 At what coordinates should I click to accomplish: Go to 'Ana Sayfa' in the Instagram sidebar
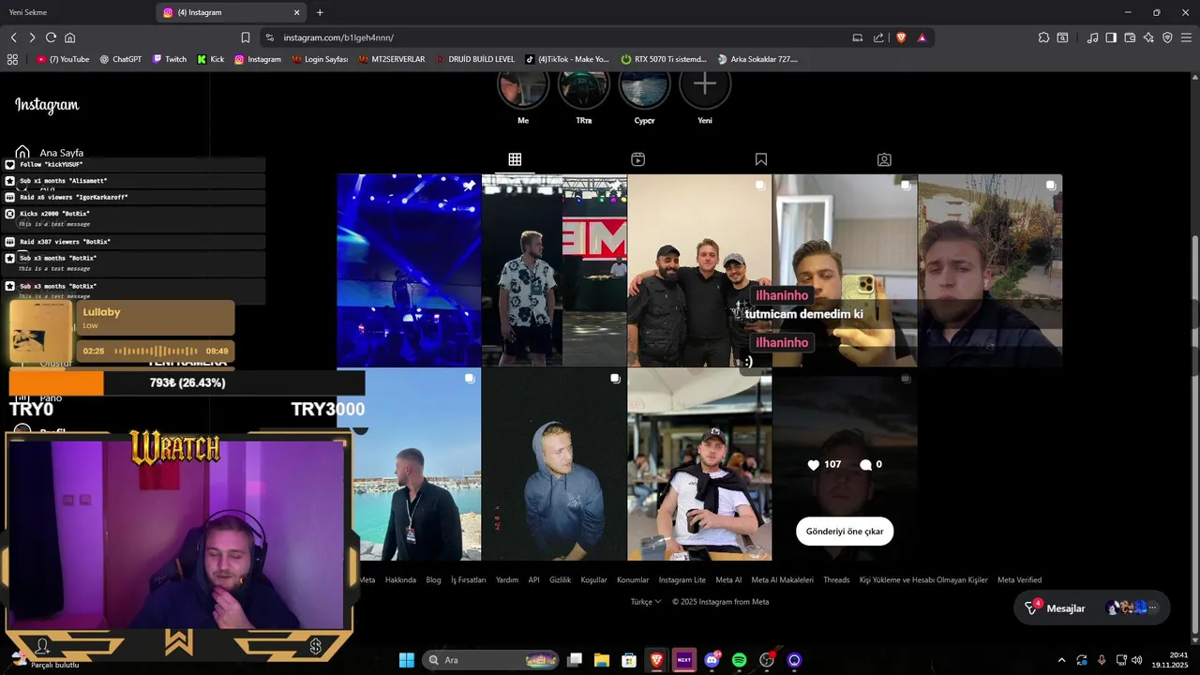(50, 152)
